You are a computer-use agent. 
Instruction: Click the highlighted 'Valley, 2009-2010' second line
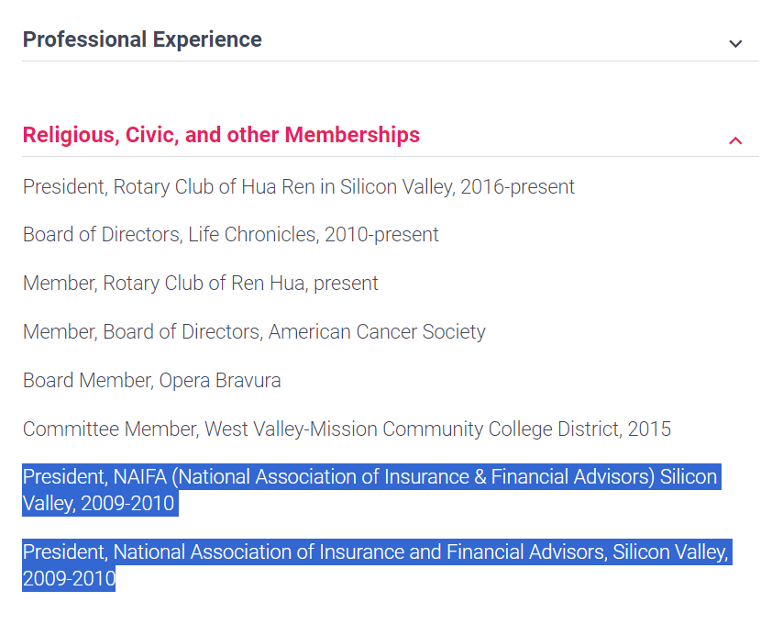coord(98,503)
